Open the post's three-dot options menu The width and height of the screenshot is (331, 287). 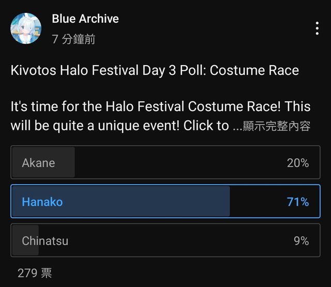click(x=317, y=28)
